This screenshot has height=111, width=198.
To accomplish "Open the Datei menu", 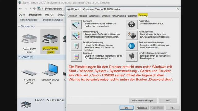I will pos(22,15).
